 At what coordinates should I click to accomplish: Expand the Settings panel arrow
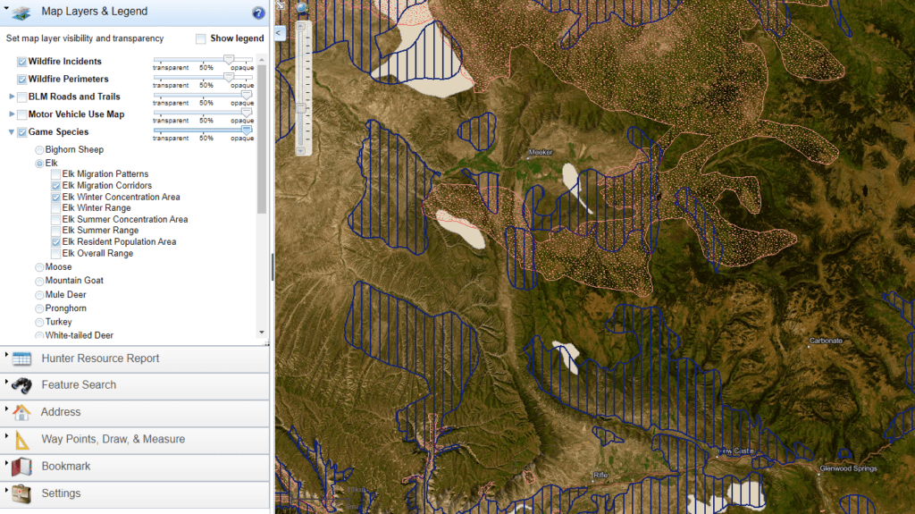tap(6, 490)
